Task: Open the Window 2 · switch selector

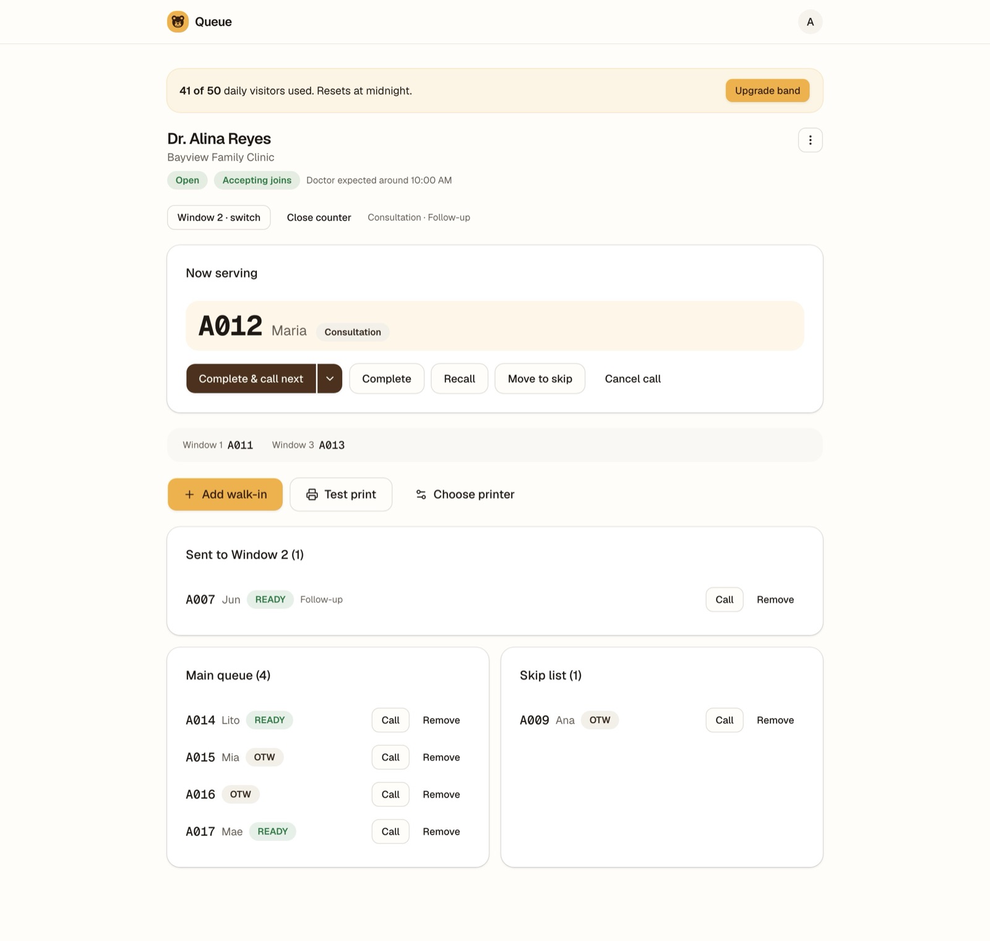Action: click(x=218, y=217)
